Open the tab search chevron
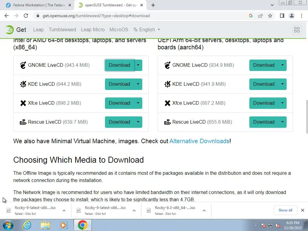The image size is (308, 231). (x=272, y=5)
